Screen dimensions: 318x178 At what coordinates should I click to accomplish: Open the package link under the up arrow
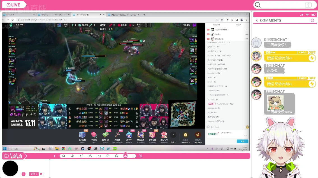[x=173, y=143]
